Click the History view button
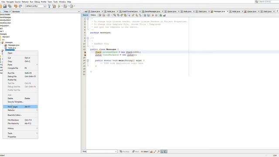Screen dimensions: 279x157 (93, 15)
